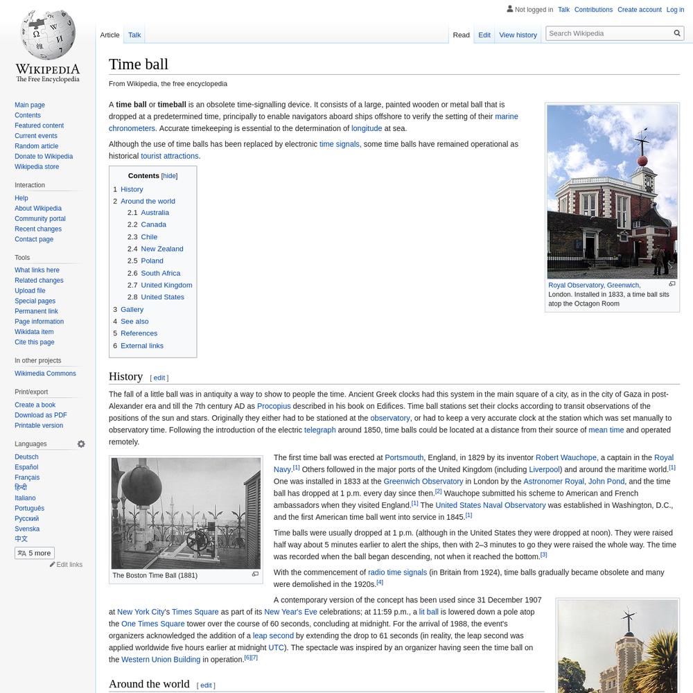Viewport: 693px width, 693px height.
Task: Click What links here
Action: point(37,270)
